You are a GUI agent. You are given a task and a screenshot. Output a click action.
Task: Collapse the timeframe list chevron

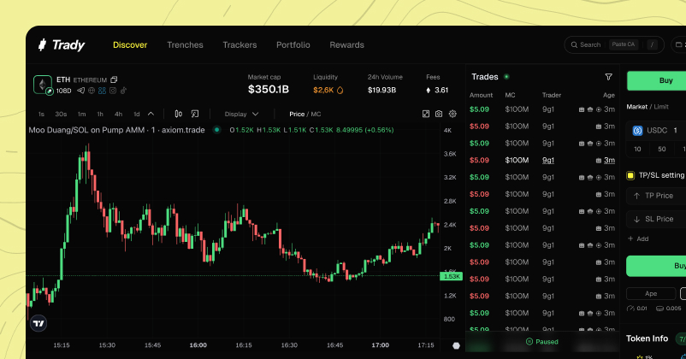151,114
